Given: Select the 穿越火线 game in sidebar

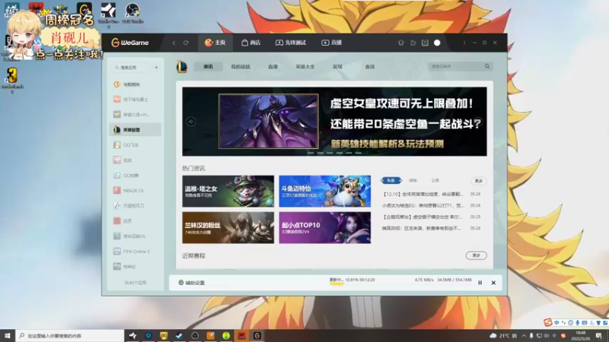Looking at the screenshot, I should 136,115.
